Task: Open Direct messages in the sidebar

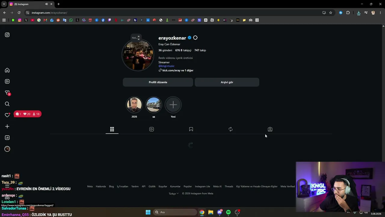Action: pyautogui.click(x=7, y=93)
